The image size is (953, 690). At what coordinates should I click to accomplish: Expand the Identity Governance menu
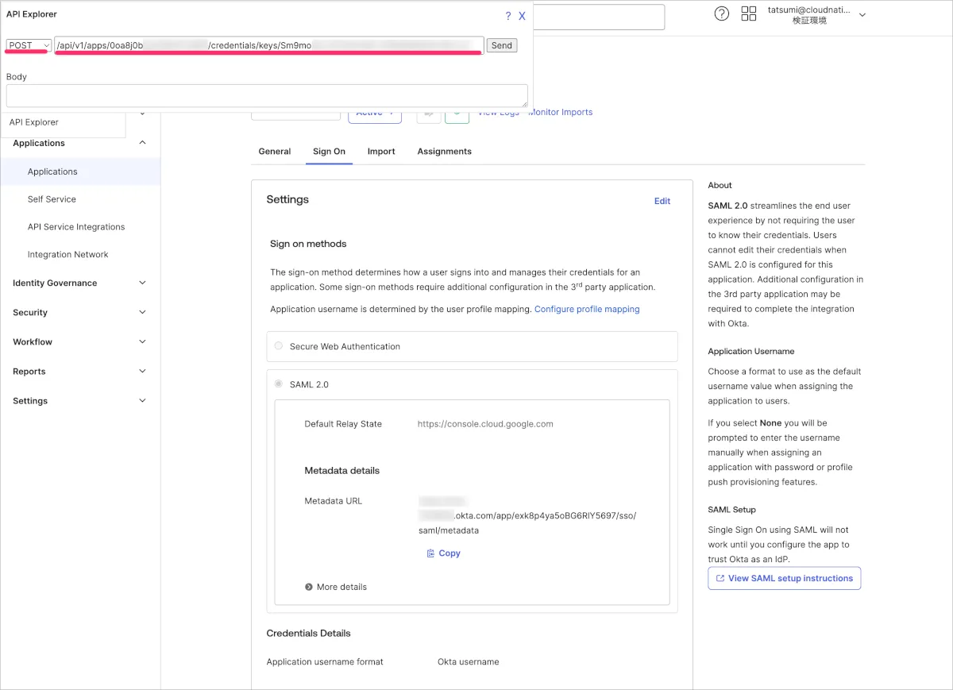tap(142, 283)
